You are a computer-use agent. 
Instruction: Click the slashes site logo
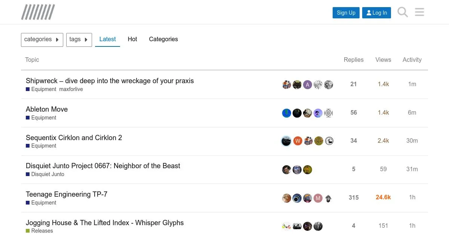(x=38, y=12)
